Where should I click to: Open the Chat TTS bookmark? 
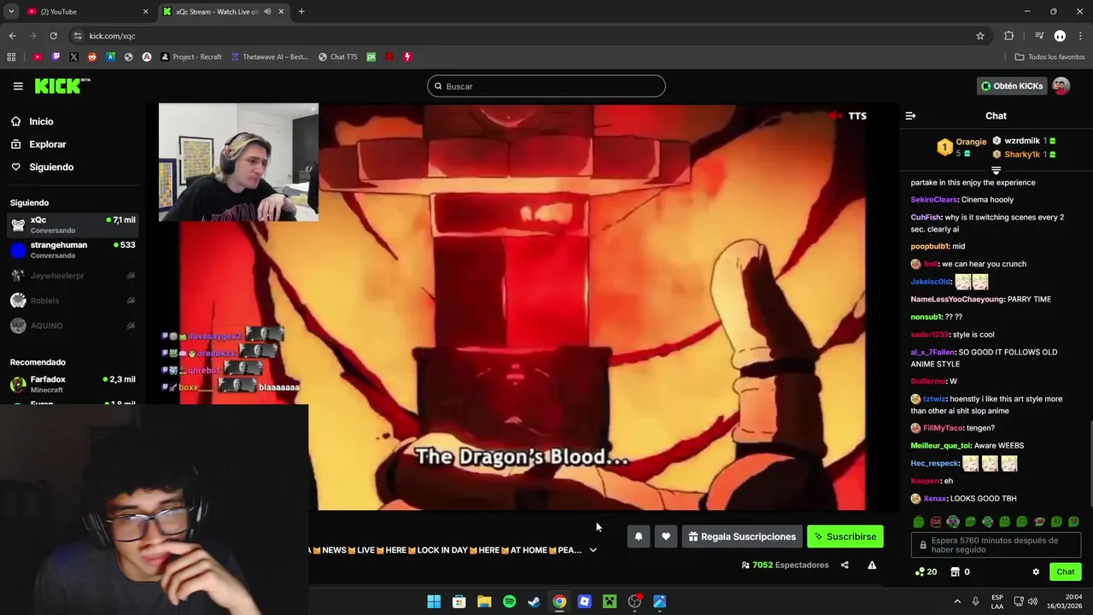[337, 57]
